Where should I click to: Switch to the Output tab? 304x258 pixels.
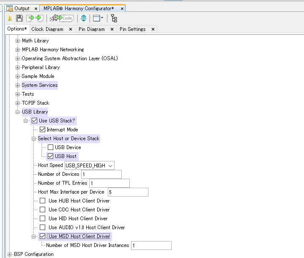pos(22,8)
